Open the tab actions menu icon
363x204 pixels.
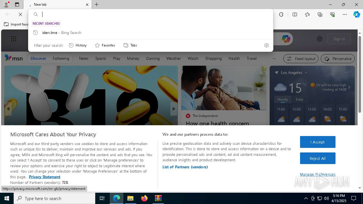[x=17, y=5]
